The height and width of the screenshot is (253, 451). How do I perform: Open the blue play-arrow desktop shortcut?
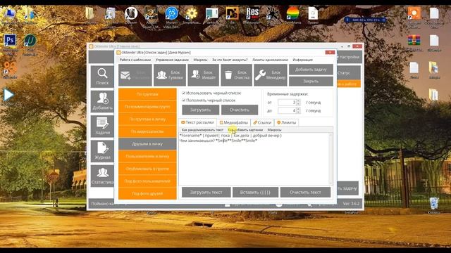pyautogui.click(x=8, y=96)
